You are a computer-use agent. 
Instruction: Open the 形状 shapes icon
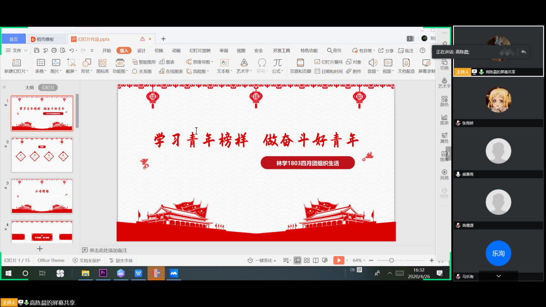click(87, 63)
